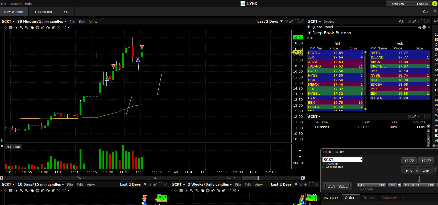This screenshot has width=438, height=205.
Task: Undo last action in top chart
Action: click(x=43, y=27)
